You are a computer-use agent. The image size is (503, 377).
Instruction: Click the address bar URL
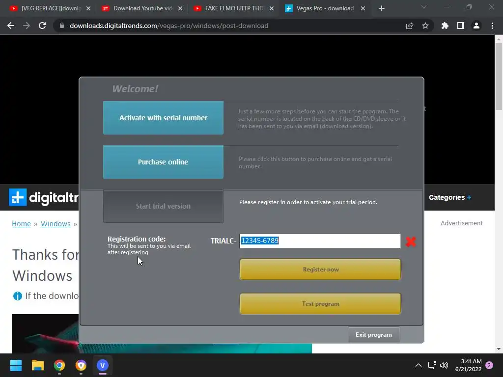(x=169, y=26)
